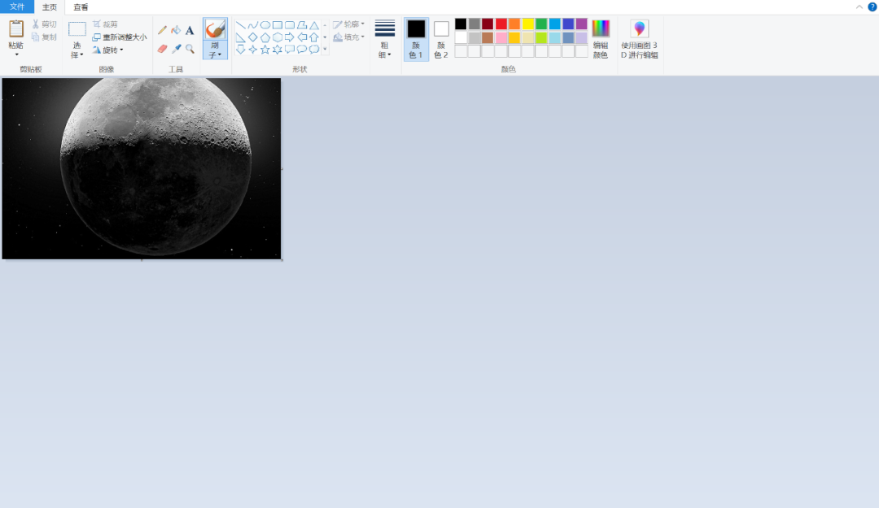Viewport: 879px width, 508px height.
Task: Expand the shapes gallery with More arrow
Action: coord(325,50)
